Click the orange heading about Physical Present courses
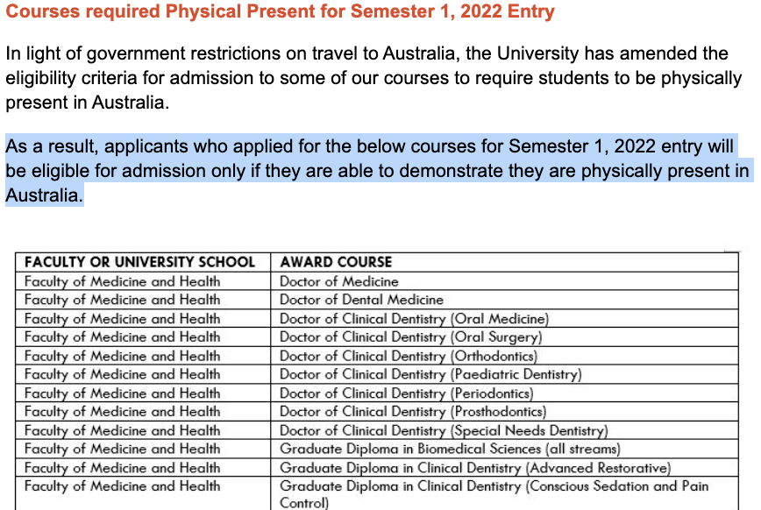Image resolution: width=761 pixels, height=510 pixels. (280, 11)
